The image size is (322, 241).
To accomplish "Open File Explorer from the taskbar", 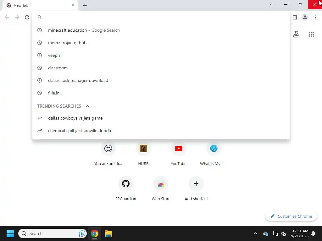I will (108, 233).
